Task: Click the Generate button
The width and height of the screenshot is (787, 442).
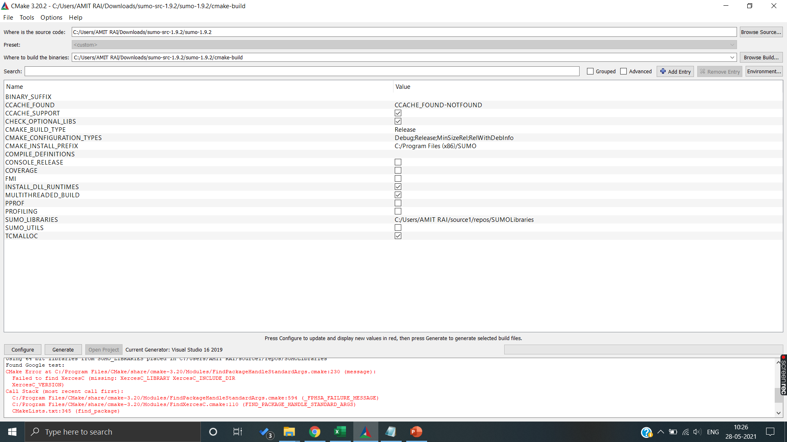Action: 63,350
